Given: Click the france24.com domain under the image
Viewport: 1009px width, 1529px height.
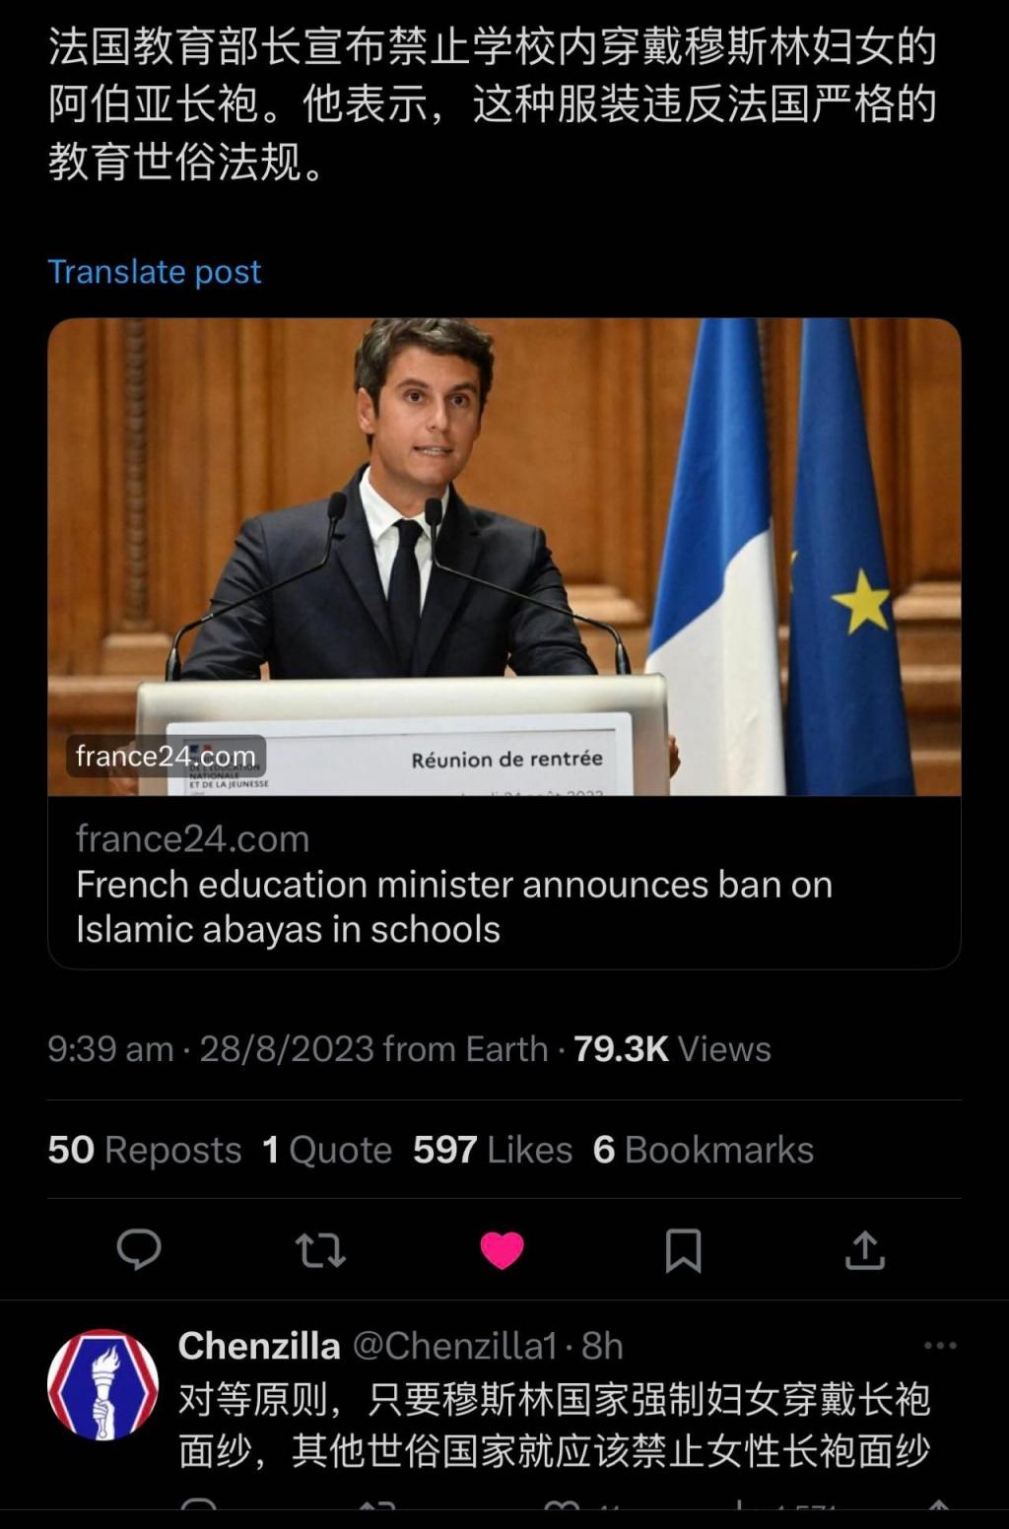Looking at the screenshot, I should point(193,839).
